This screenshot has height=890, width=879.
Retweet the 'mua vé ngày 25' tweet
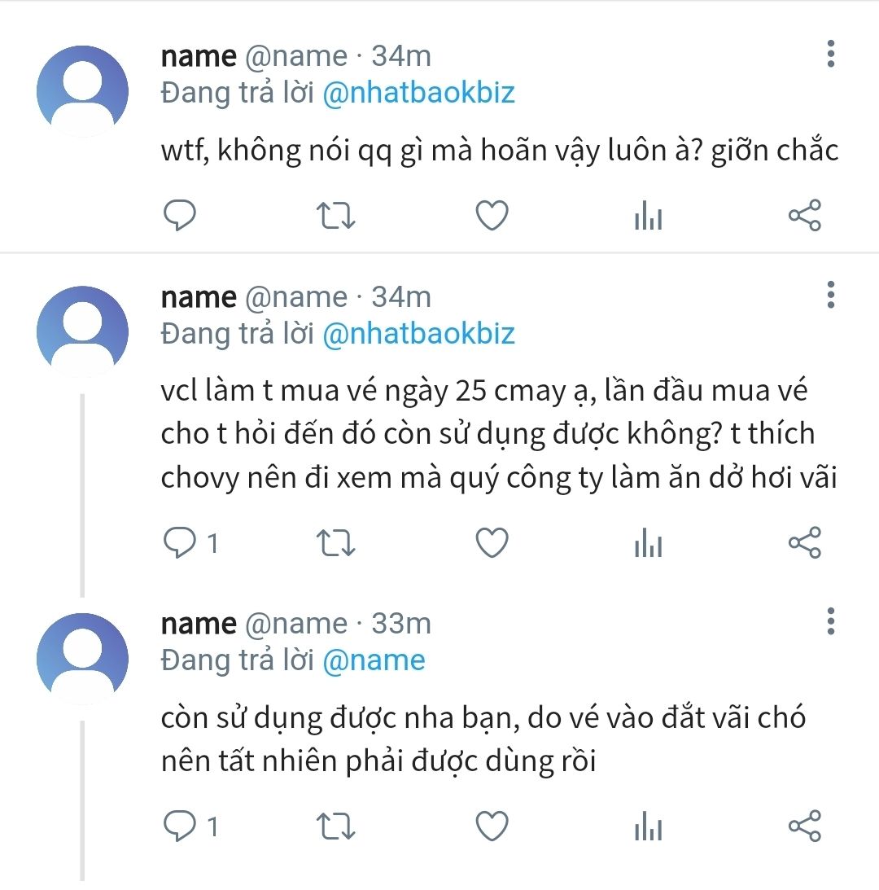[x=335, y=543]
